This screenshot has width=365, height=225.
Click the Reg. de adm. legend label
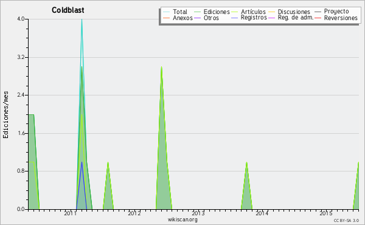pyautogui.click(x=296, y=18)
